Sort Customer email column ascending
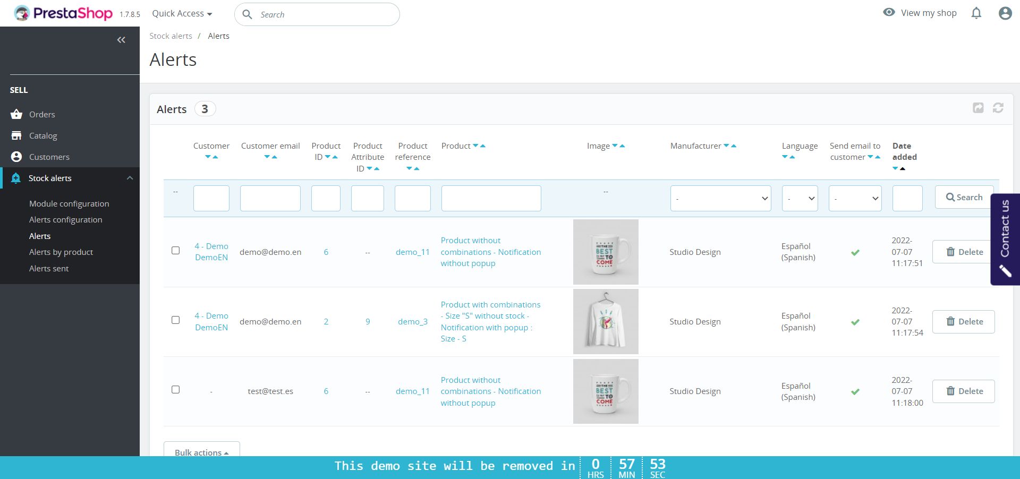The height and width of the screenshot is (479, 1020). point(274,157)
